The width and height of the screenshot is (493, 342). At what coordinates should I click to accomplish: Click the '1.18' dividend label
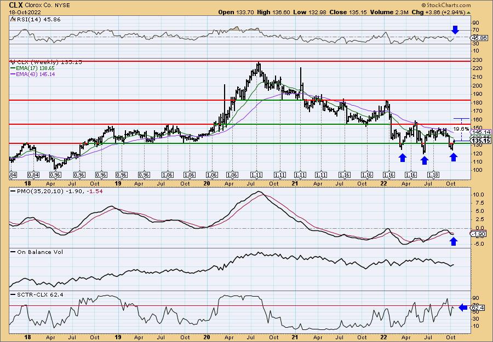click(433, 175)
